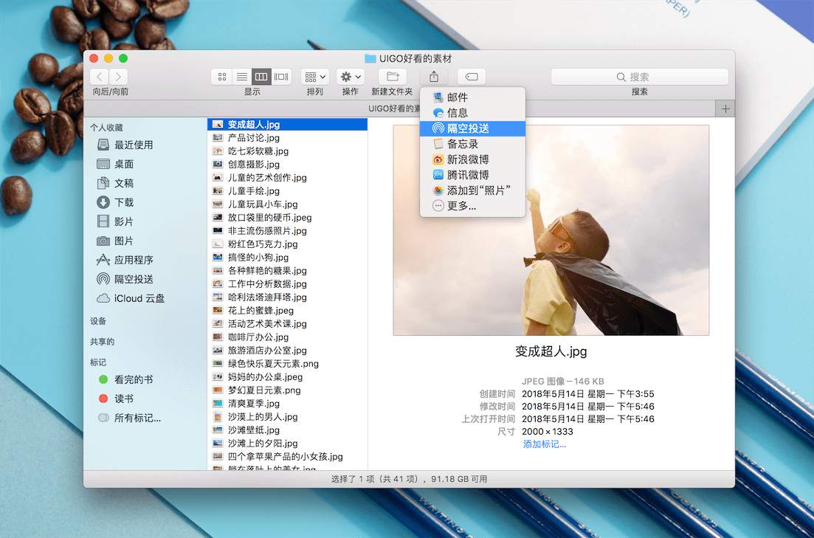Select file 清爽夏季.jpg

(x=288, y=404)
